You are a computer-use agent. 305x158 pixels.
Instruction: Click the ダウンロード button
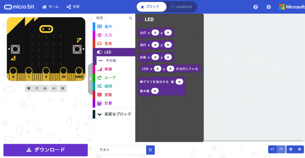46,150
